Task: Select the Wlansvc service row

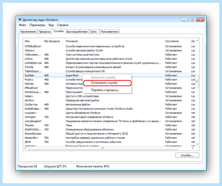Action: point(109,51)
